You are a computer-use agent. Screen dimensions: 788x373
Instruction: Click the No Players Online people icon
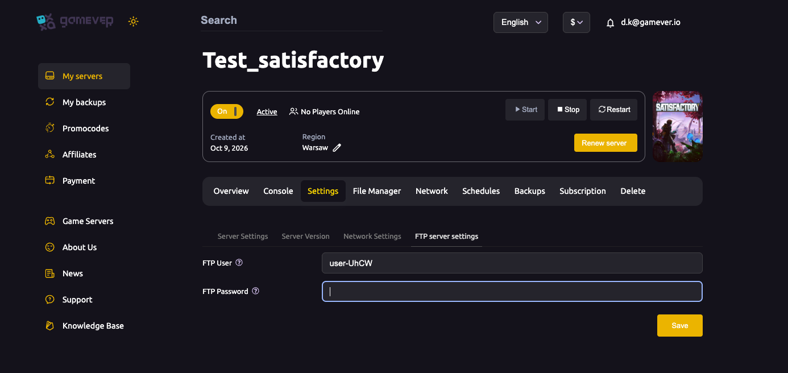(x=293, y=111)
